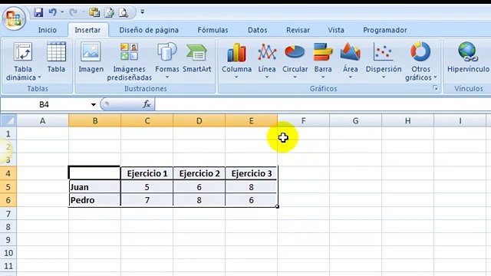Click the cell labeled Ejercicio 3

(251, 173)
